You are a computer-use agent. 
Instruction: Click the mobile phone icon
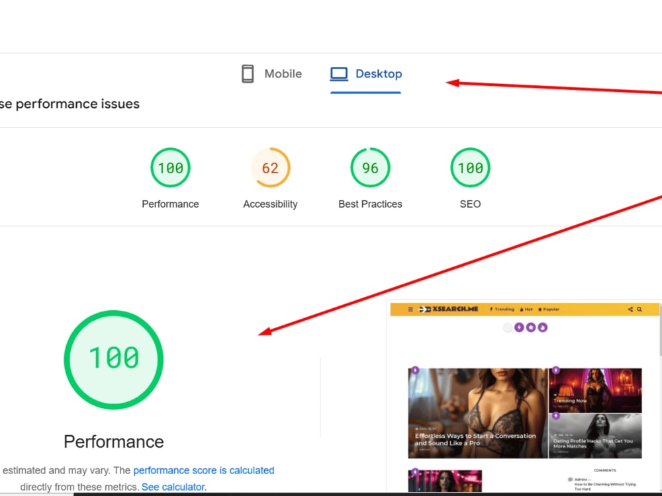click(248, 74)
